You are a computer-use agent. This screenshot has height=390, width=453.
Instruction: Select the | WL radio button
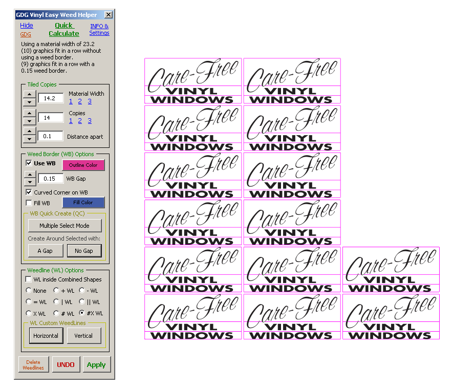point(56,301)
